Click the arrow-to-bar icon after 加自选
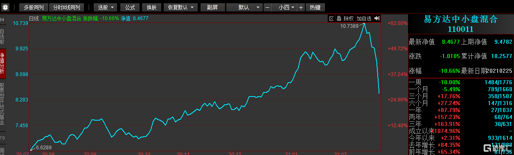Screen dimensions: 514x155 377,18
